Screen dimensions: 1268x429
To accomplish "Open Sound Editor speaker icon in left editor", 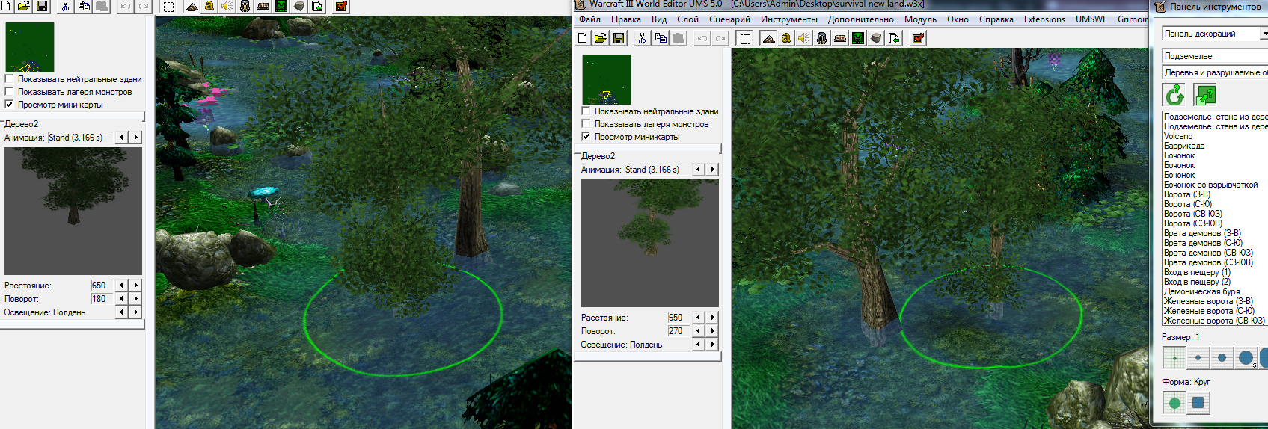I will tap(227, 6).
